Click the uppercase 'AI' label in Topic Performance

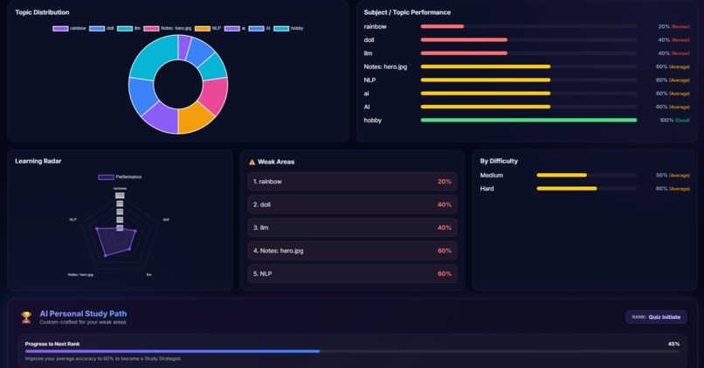(x=367, y=107)
